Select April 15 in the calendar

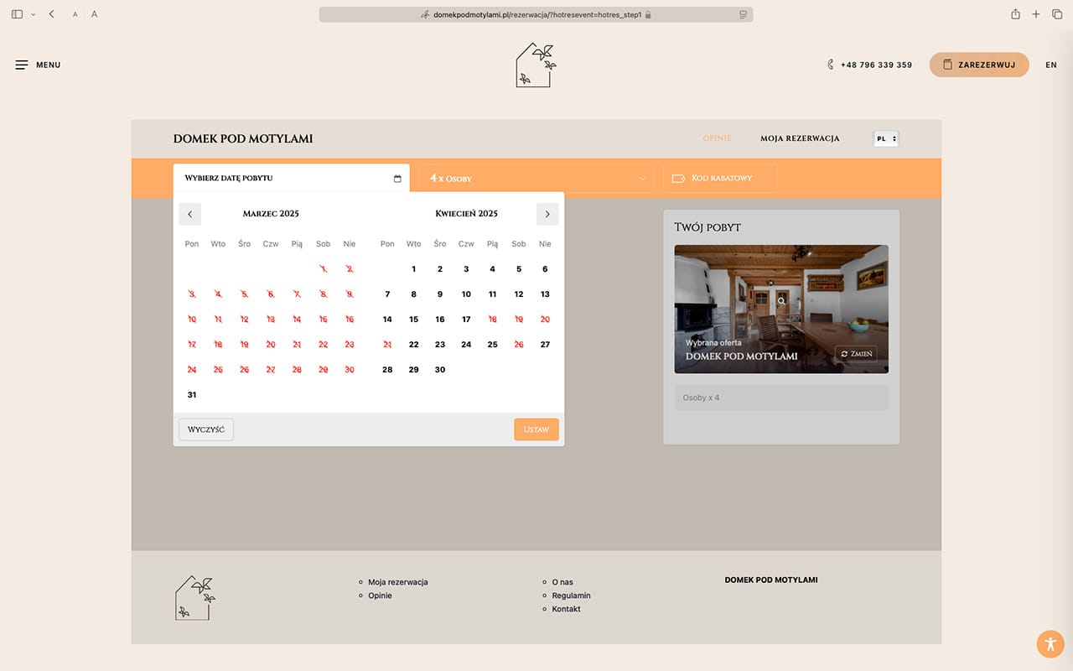click(413, 320)
